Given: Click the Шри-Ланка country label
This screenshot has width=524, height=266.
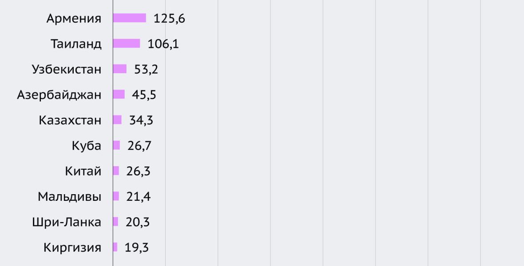Looking at the screenshot, I should 67,222.
